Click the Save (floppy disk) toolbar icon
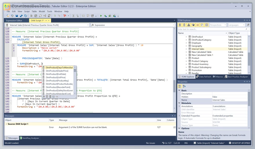This screenshot has width=255, height=149. pyautogui.click(x=17, y=16)
